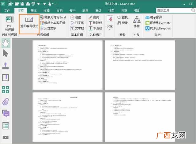Click the touch mode hand icon
Screen dimensions: 196x144
point(50,4)
